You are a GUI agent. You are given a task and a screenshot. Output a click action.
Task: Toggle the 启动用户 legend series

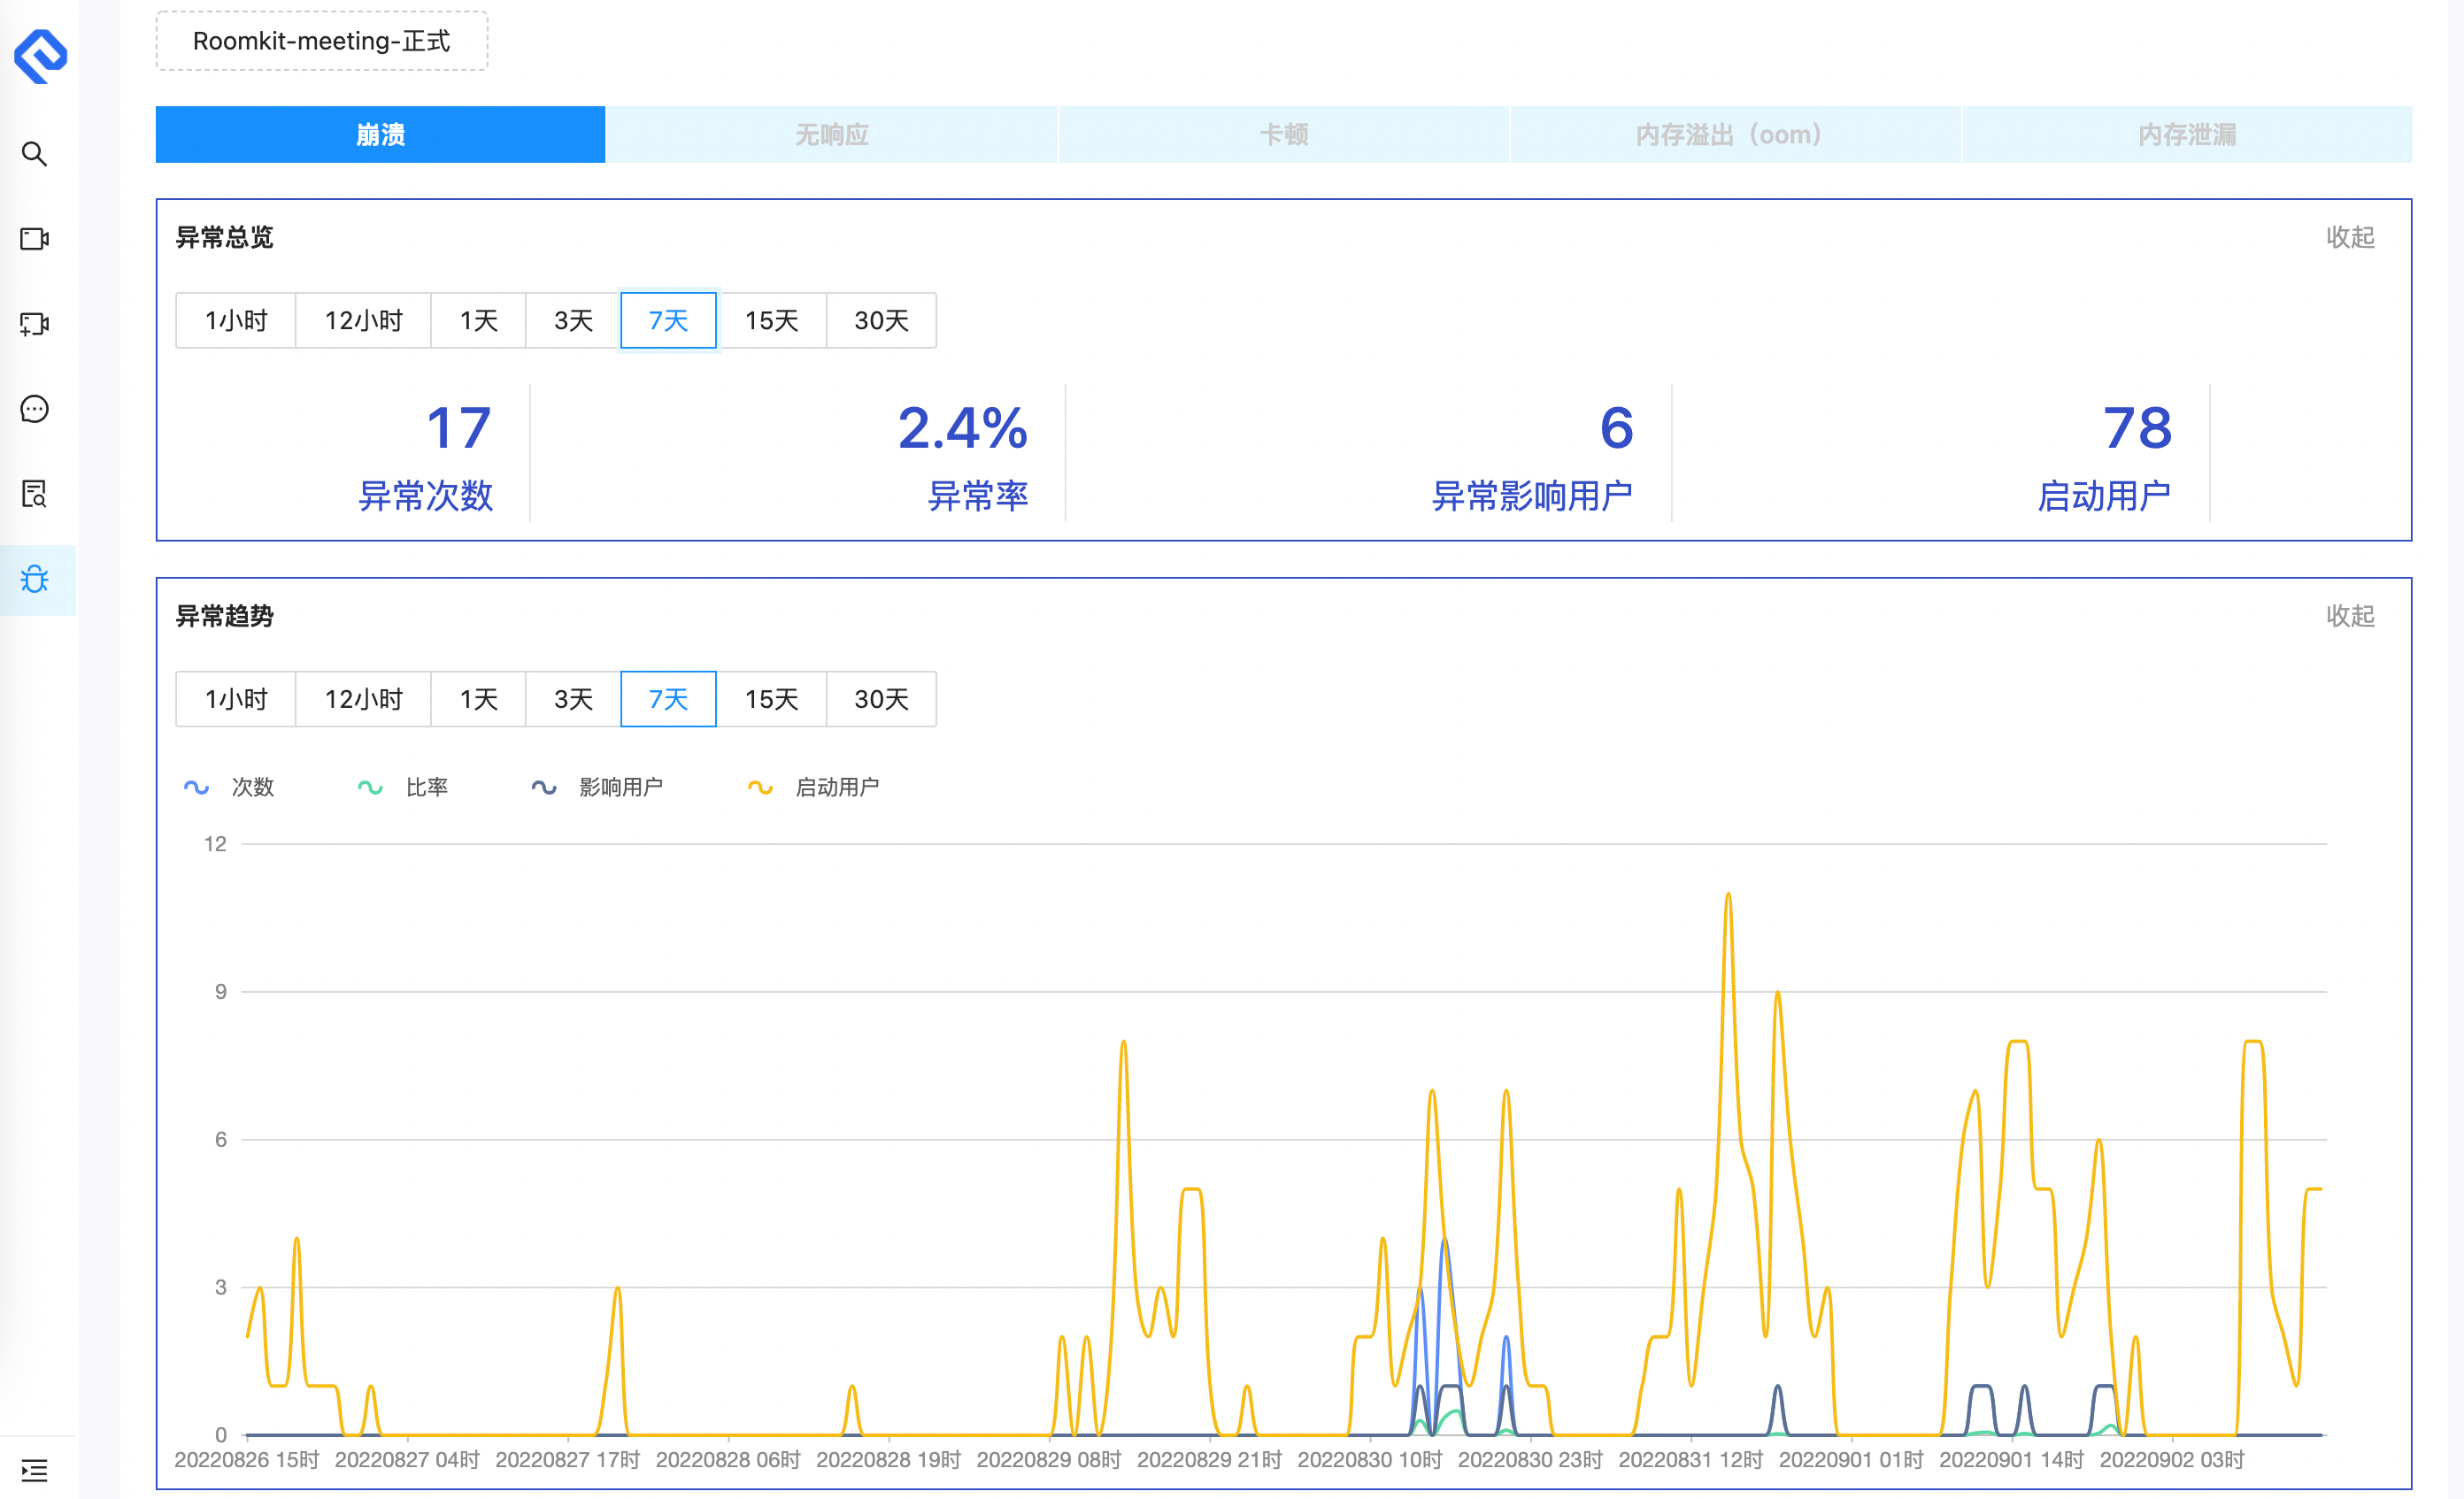click(x=814, y=787)
